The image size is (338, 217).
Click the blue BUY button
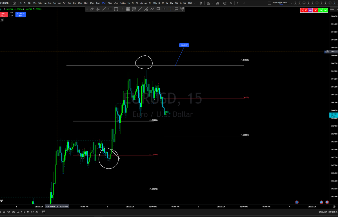point(21,14)
